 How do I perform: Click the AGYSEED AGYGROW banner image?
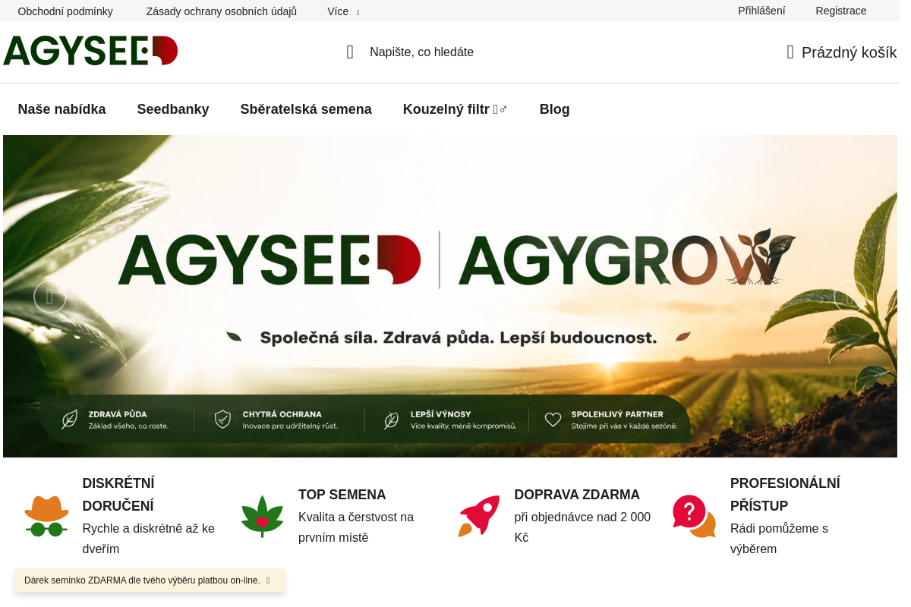[450, 296]
